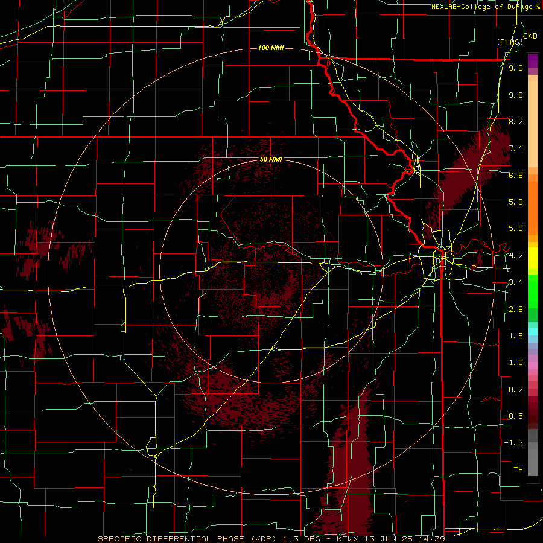Click the 5.0 value on color scale
543x543 pixels.
pyautogui.click(x=516, y=229)
